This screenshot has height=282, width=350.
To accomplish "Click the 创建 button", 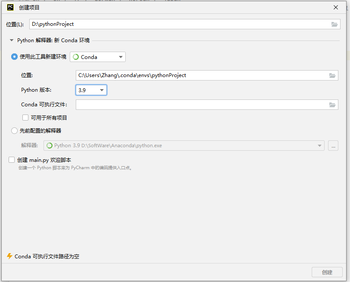I will click(x=327, y=272).
